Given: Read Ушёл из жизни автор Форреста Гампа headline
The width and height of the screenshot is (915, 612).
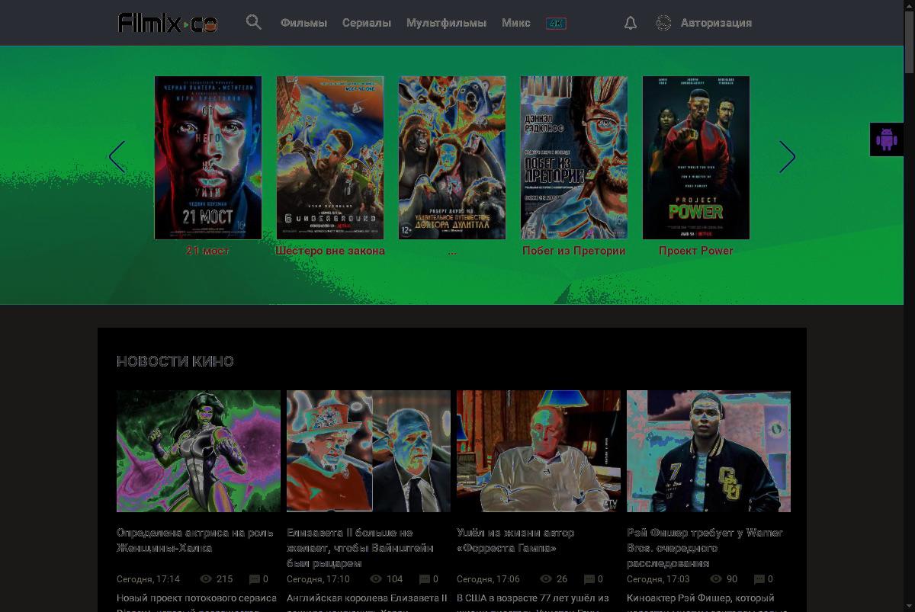Looking at the screenshot, I should 516,540.
